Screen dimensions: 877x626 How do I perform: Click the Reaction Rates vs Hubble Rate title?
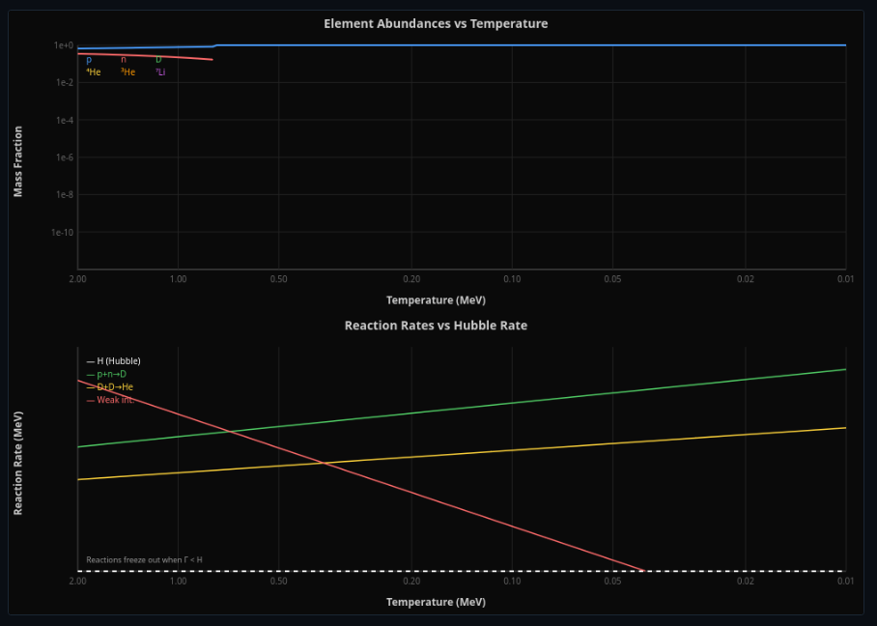(x=436, y=326)
